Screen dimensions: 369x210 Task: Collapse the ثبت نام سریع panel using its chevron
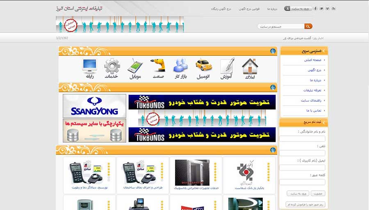tap(324, 122)
